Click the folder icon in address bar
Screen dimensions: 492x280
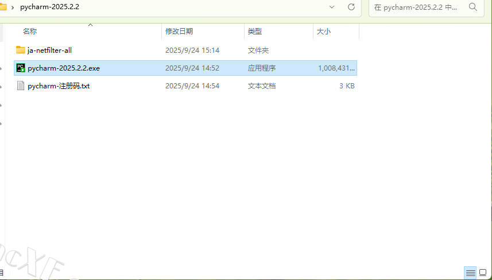(x=3, y=7)
